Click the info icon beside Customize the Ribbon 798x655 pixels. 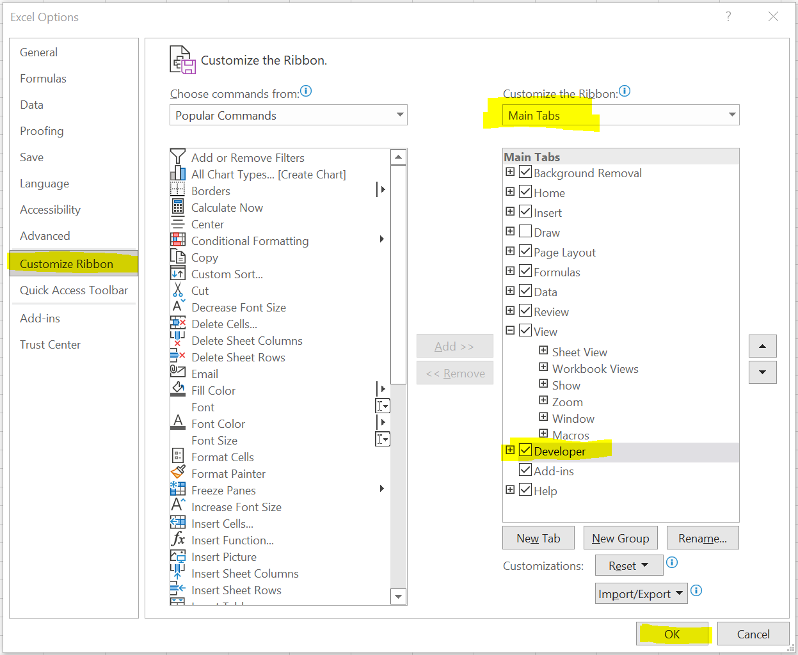[x=624, y=91]
